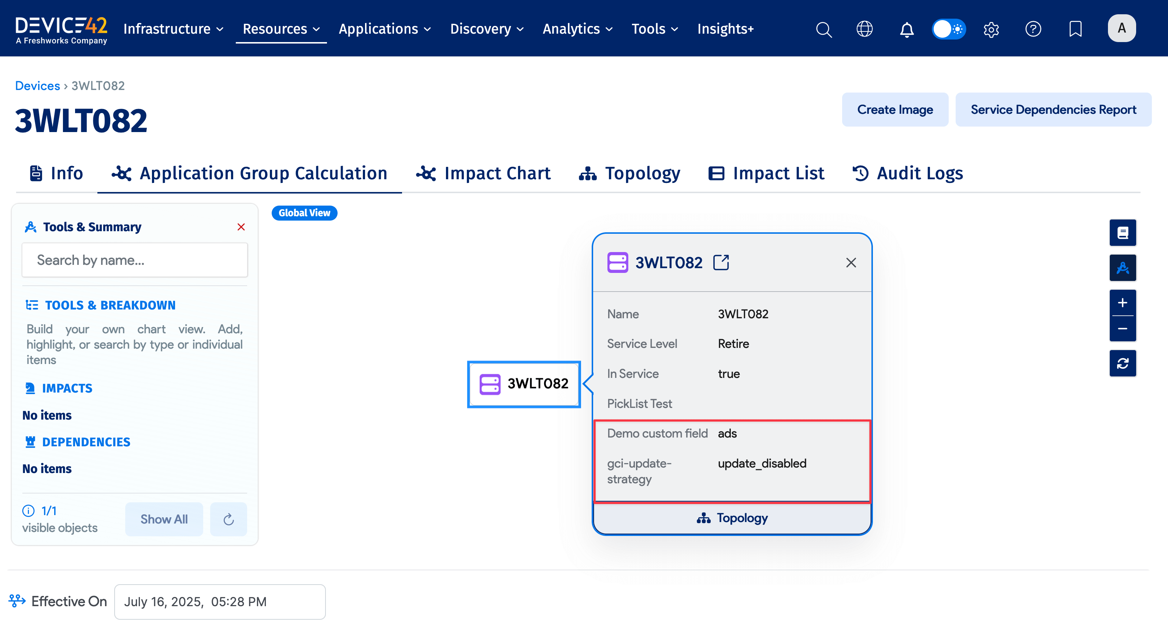
Task: Expand the Analytics dropdown
Action: point(577,29)
